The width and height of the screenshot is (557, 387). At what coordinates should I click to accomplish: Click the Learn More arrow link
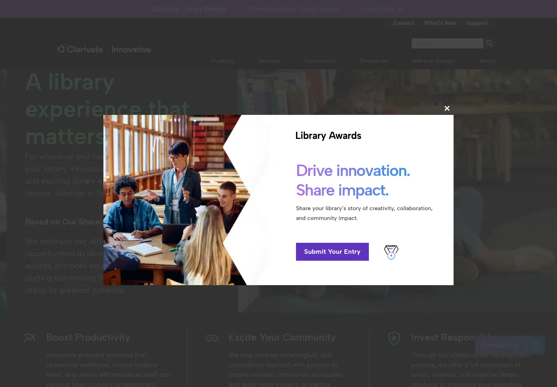(x=382, y=9)
